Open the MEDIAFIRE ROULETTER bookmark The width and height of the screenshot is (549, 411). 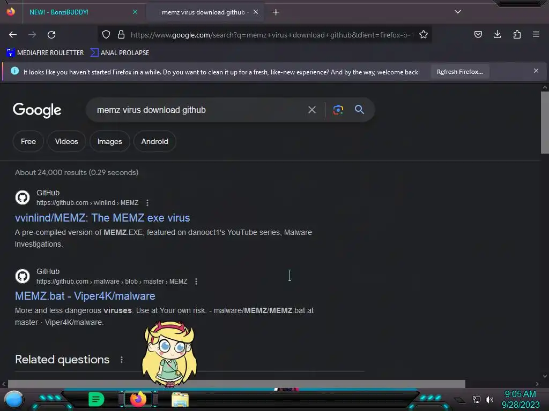click(45, 53)
